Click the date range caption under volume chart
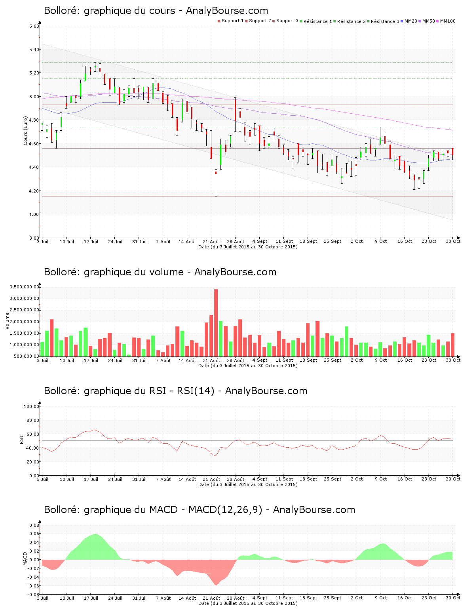The height and width of the screenshot is (614, 475). pyautogui.click(x=248, y=366)
